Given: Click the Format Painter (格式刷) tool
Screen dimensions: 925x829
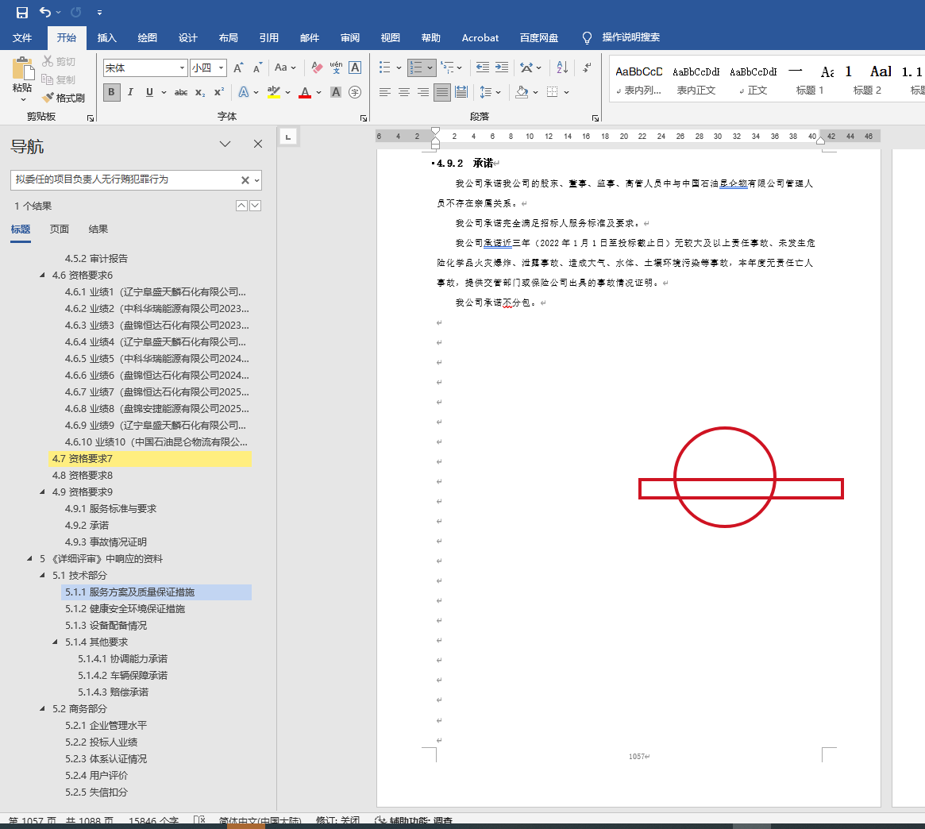Looking at the screenshot, I should 64,98.
